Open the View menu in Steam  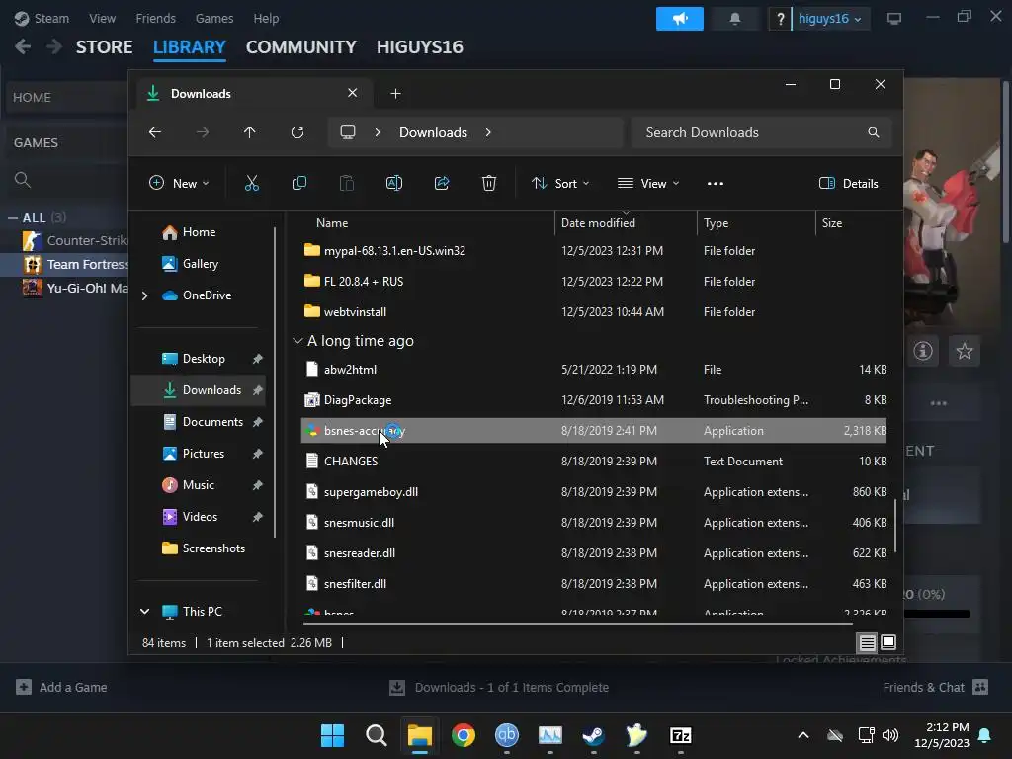point(102,18)
